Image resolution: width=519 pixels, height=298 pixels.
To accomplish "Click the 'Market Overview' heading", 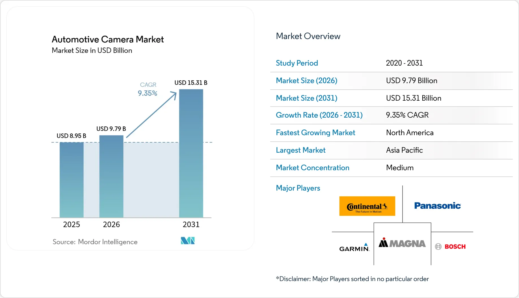I will pyautogui.click(x=308, y=36).
